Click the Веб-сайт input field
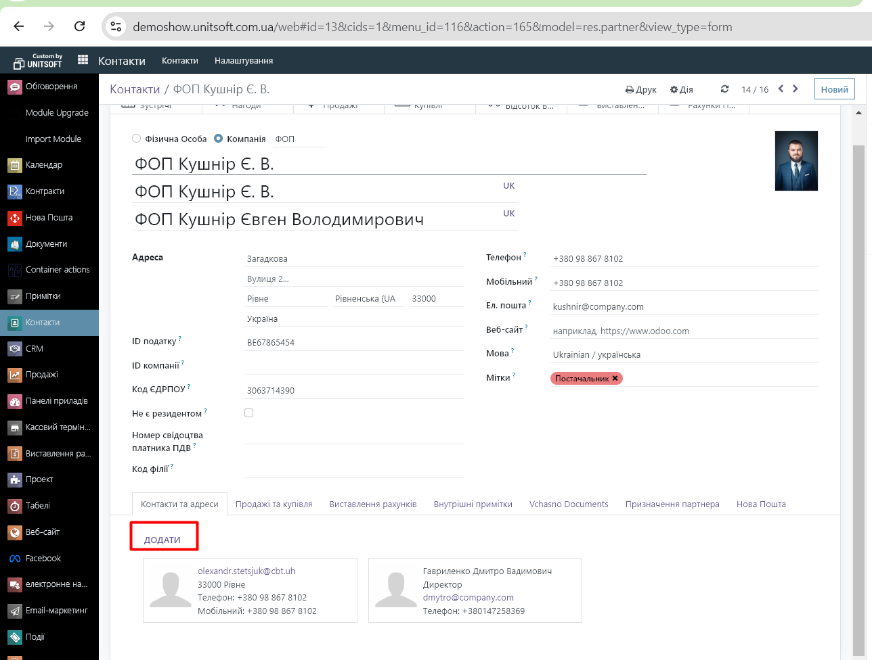This screenshot has width=872, height=660. click(684, 331)
